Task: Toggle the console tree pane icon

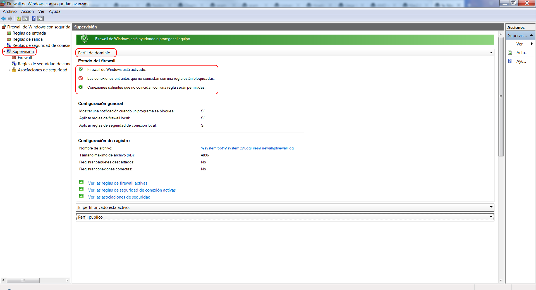Action: coord(25,18)
